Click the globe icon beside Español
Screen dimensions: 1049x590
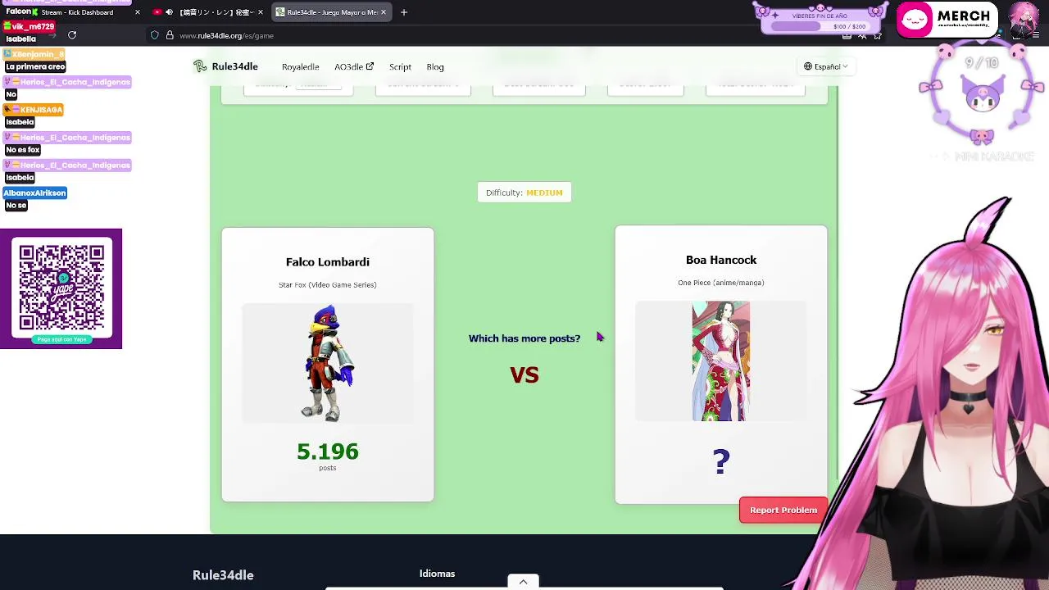pyautogui.click(x=807, y=66)
